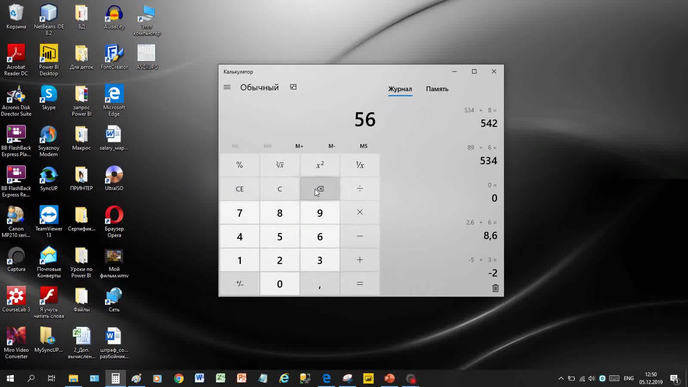The image size is (688, 387).
Task: Click digit 8 on the keypad
Action: (280, 212)
